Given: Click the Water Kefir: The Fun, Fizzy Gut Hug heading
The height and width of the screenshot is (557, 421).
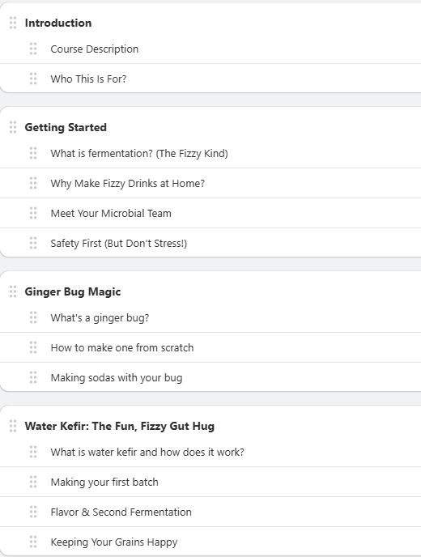Looking at the screenshot, I should point(120,426).
